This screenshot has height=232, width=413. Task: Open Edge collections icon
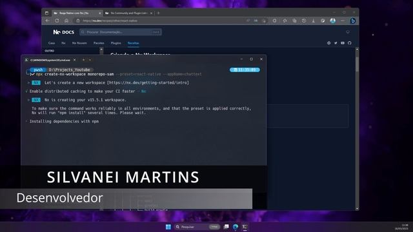click(x=294, y=21)
